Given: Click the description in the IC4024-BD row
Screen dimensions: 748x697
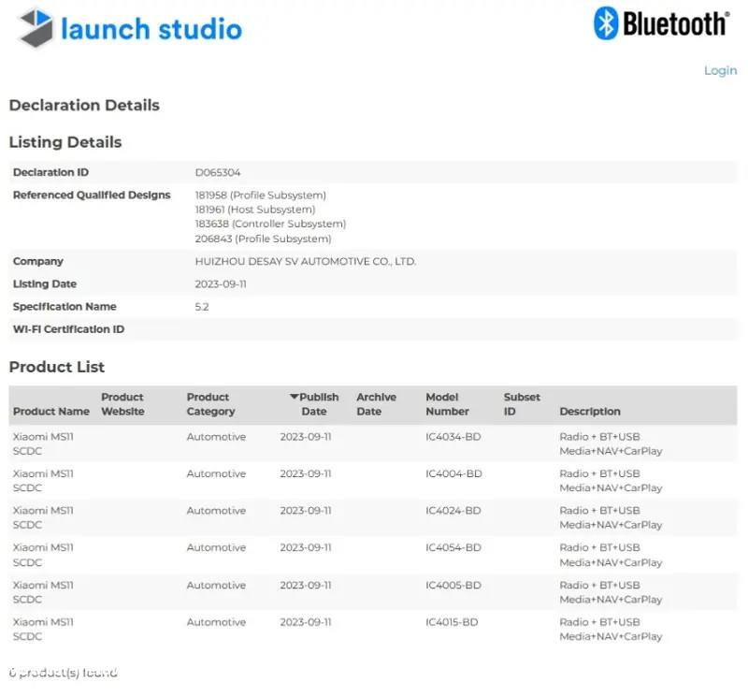Looking at the screenshot, I should pos(611,517).
